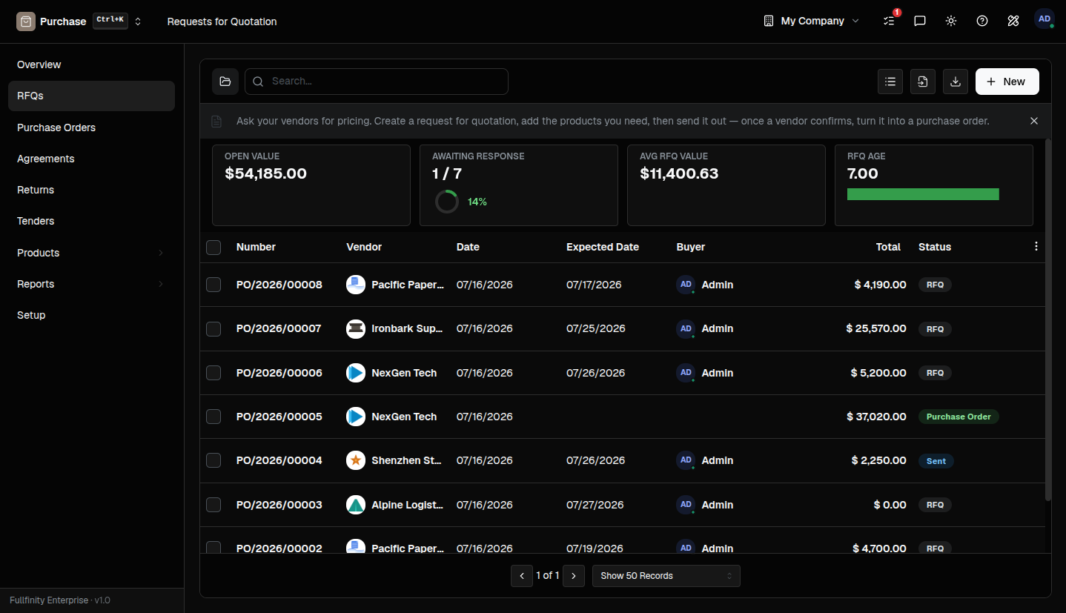Go to previous page arrow
The width and height of the screenshot is (1066, 613).
click(x=522, y=576)
